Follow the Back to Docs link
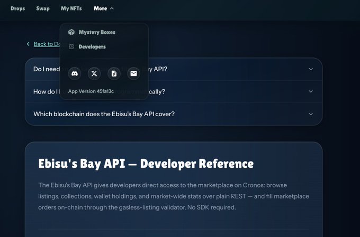Screen dimensions: 360x237 (x=47, y=44)
